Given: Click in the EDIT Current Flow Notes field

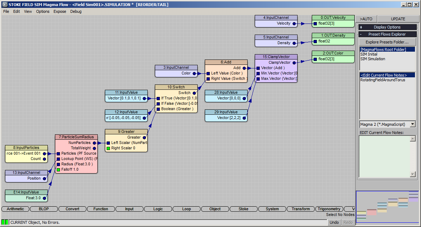Looking at the screenshot, I should [x=385, y=156].
